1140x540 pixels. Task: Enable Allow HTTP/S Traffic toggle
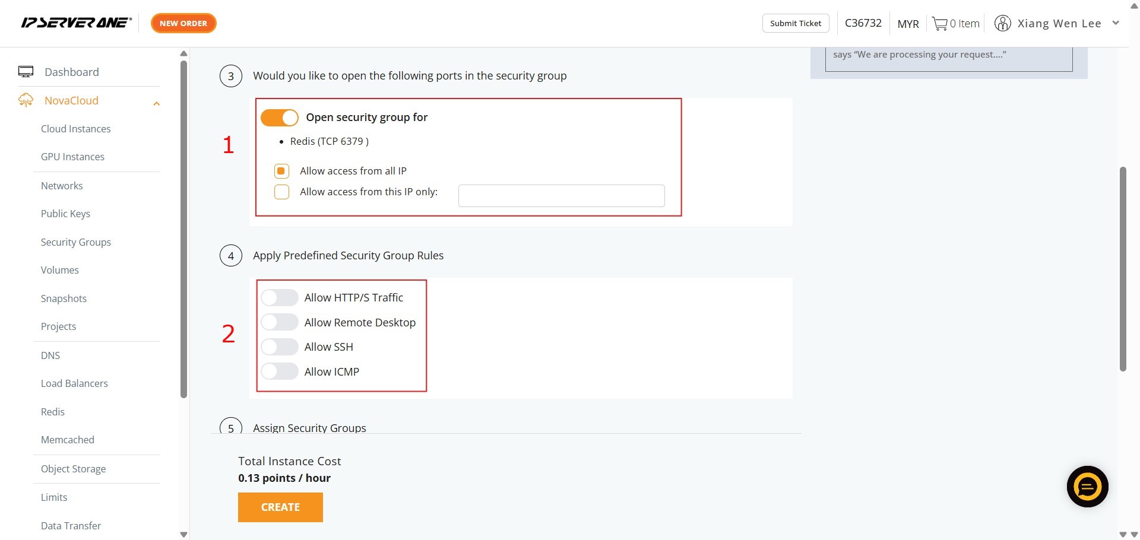[x=280, y=297]
